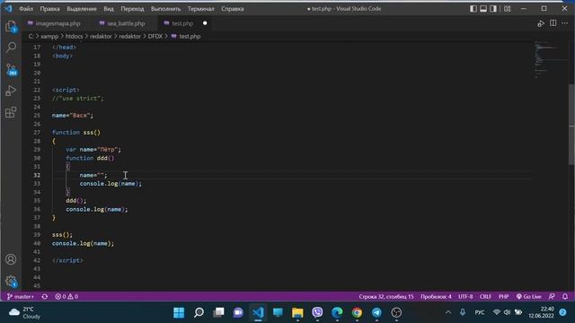
Task: Open the Source Control view
Action: [11, 69]
